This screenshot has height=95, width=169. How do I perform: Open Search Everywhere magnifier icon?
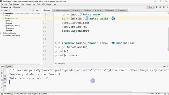click(x=167, y=7)
